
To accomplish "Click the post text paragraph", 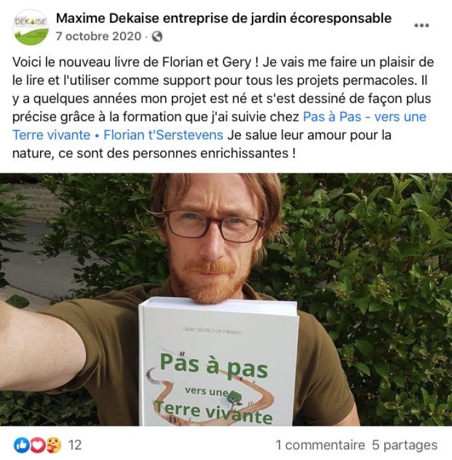I will click(223, 107).
